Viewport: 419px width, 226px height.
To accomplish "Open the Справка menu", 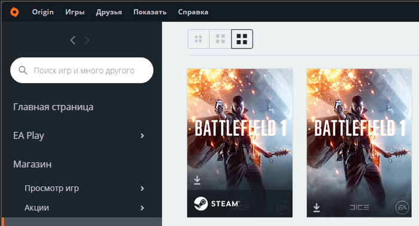I will [x=193, y=12].
